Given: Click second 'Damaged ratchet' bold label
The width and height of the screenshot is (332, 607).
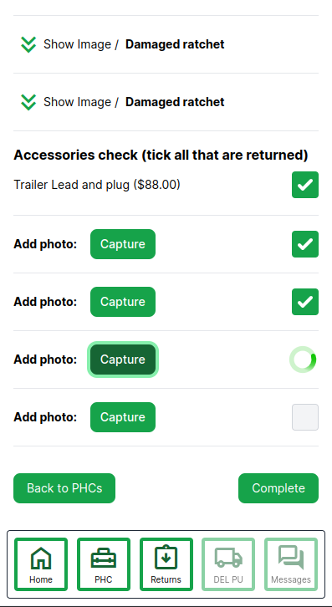Looking at the screenshot, I should pos(175,102).
